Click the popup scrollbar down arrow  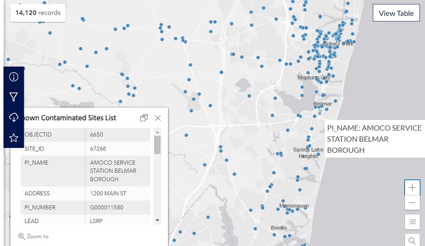coord(157,220)
